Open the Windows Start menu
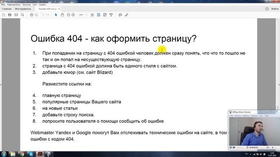Viewport: 280px width, 157px height. (4, 154)
